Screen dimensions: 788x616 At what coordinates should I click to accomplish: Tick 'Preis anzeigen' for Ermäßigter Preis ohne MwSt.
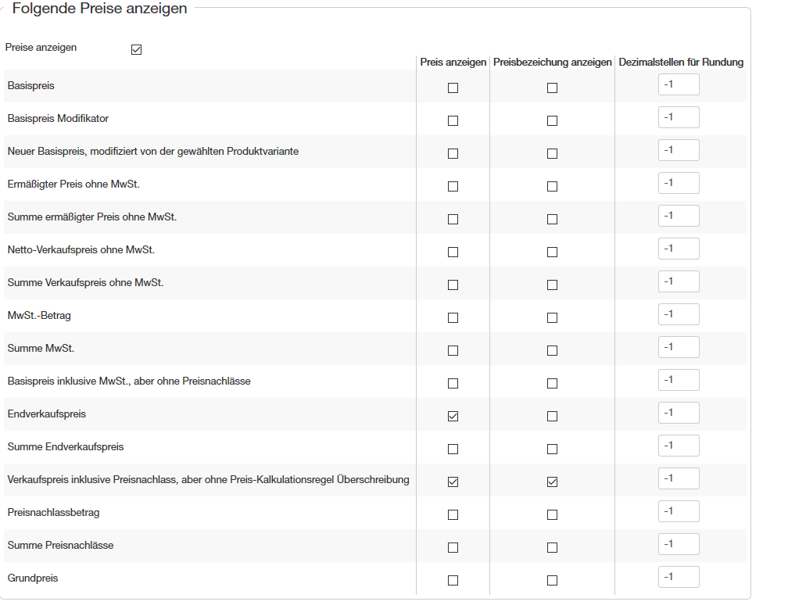pyautogui.click(x=453, y=187)
